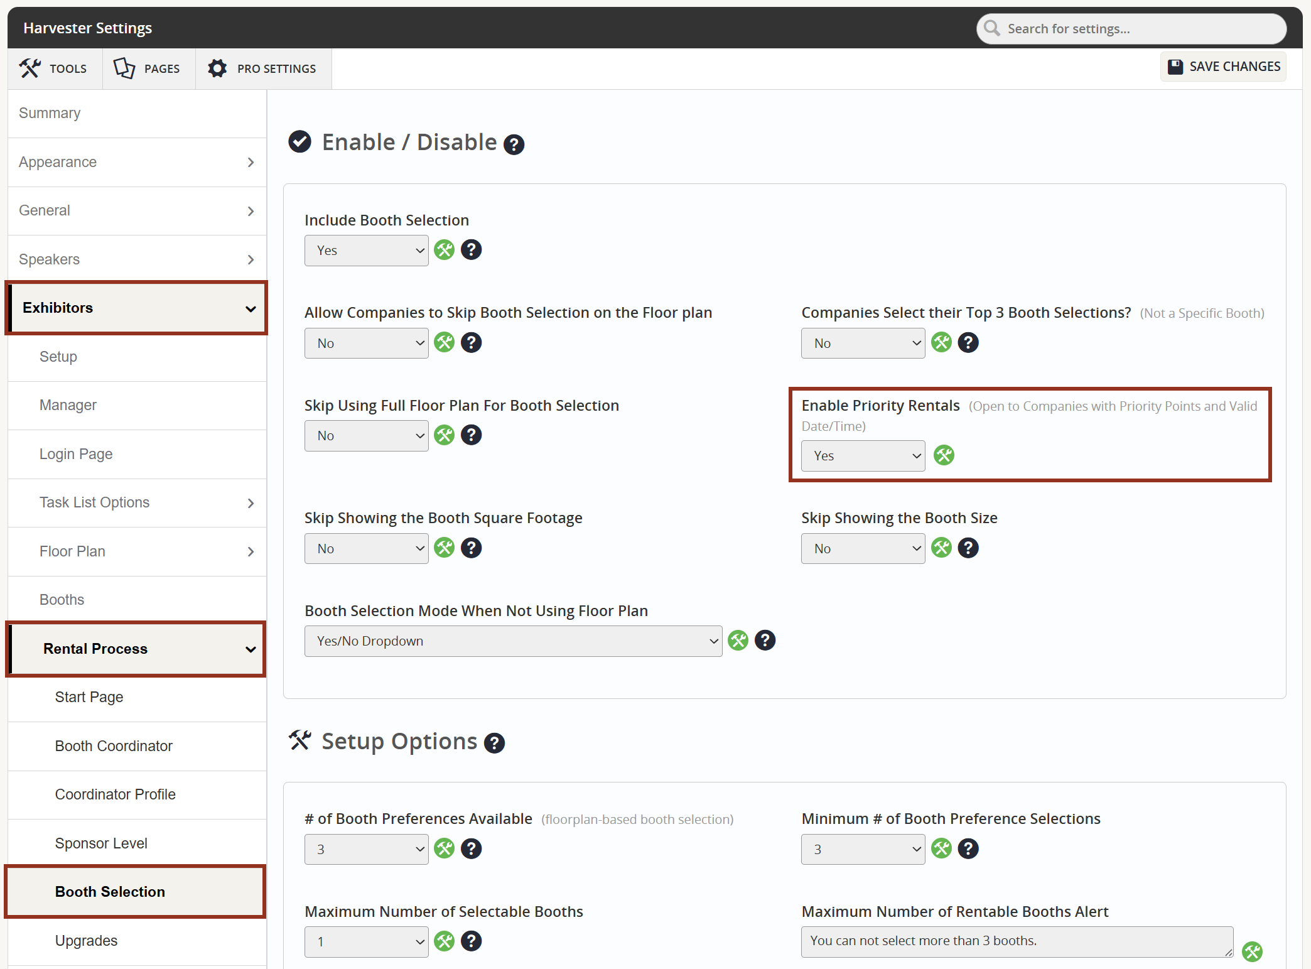Screen dimensions: 1311x969
Task: Open # of Booth Preferences Available dropdown
Action: click(x=366, y=850)
